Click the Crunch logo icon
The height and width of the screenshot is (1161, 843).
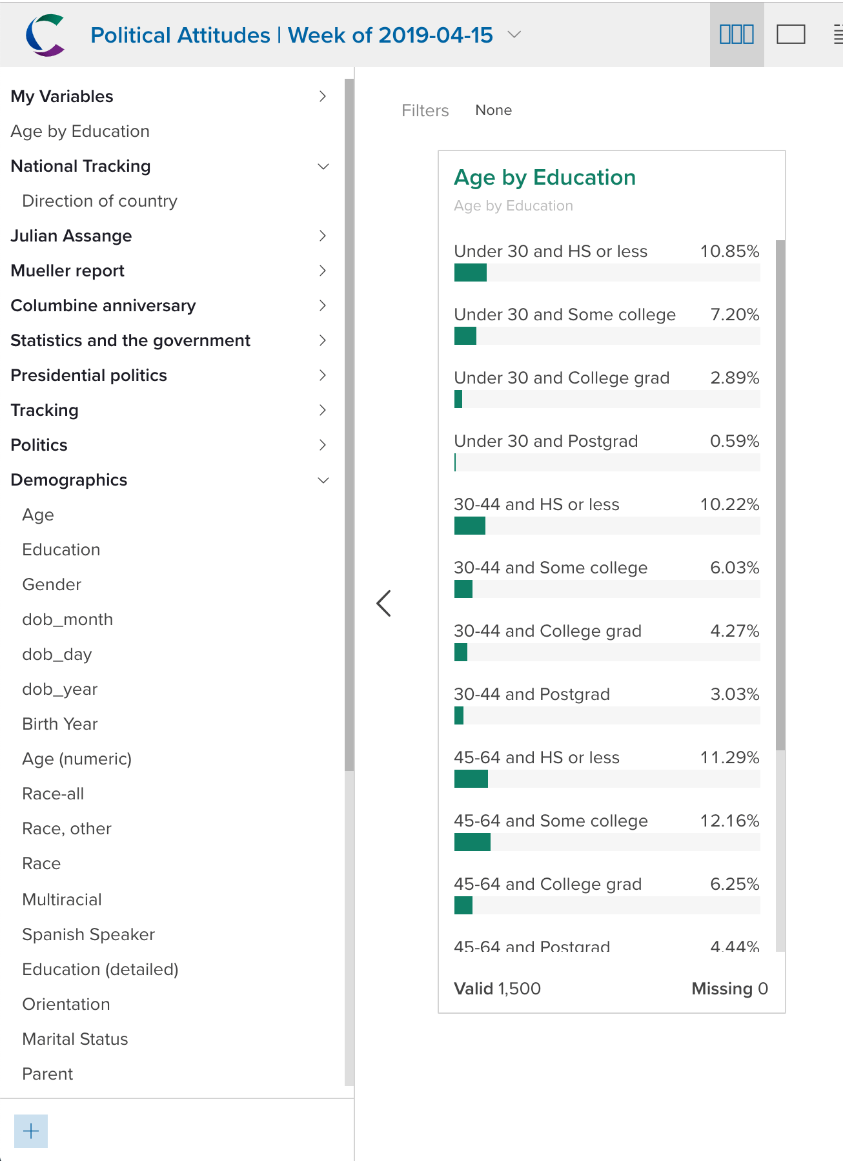tap(45, 35)
